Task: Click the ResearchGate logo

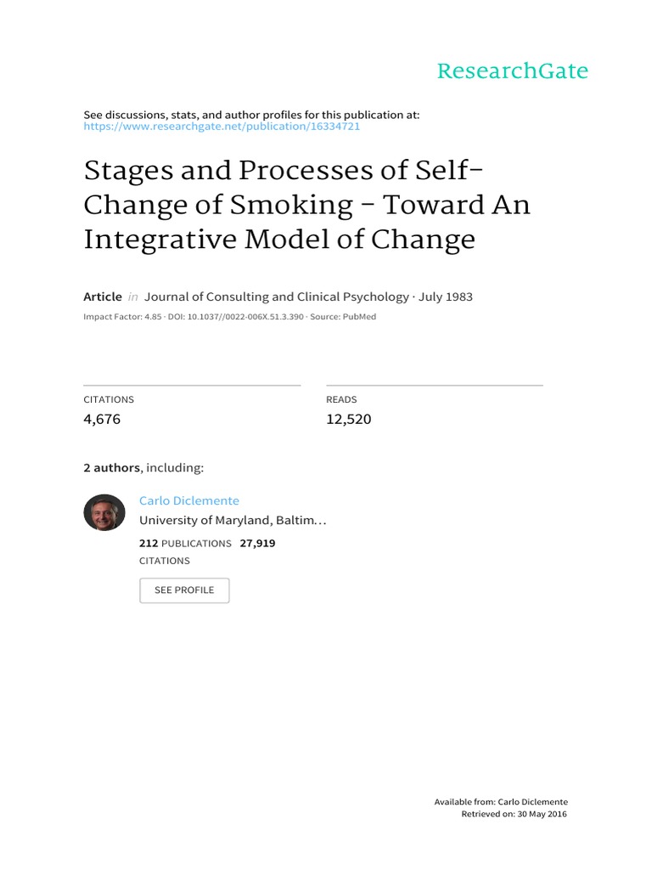Action: (512, 71)
